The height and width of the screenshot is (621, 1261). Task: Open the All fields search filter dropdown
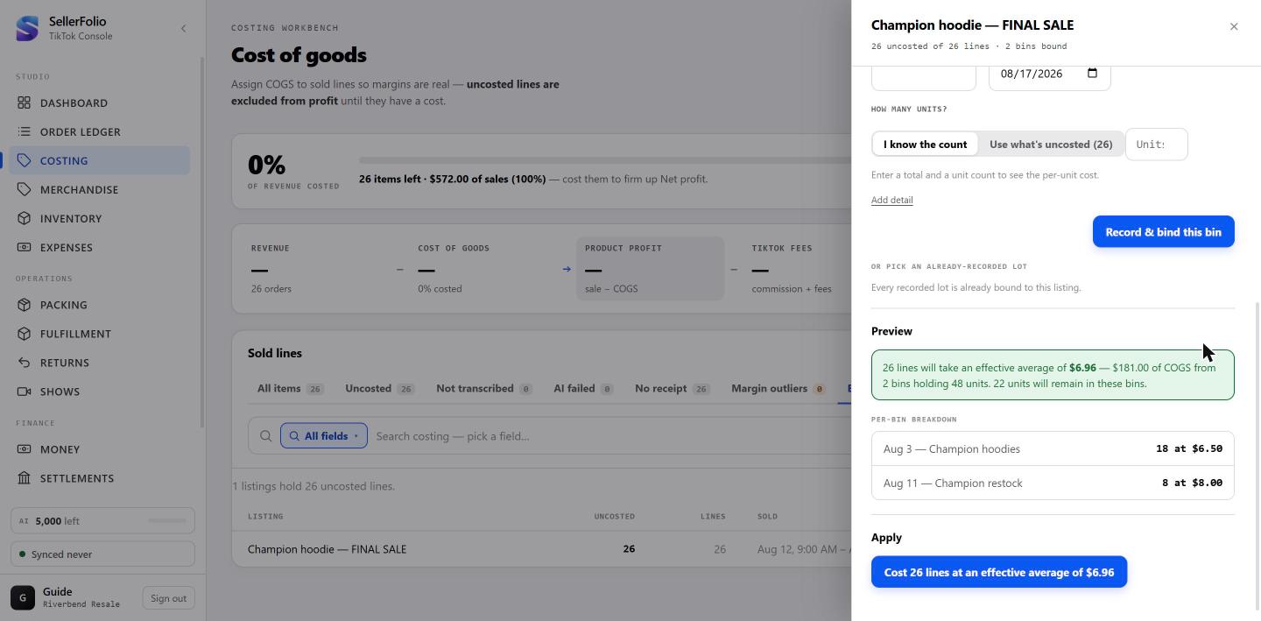pos(324,436)
